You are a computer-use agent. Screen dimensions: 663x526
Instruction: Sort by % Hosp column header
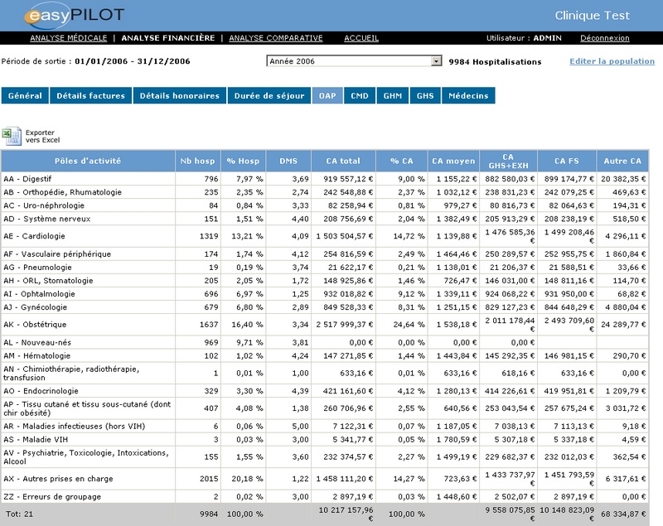click(x=243, y=161)
